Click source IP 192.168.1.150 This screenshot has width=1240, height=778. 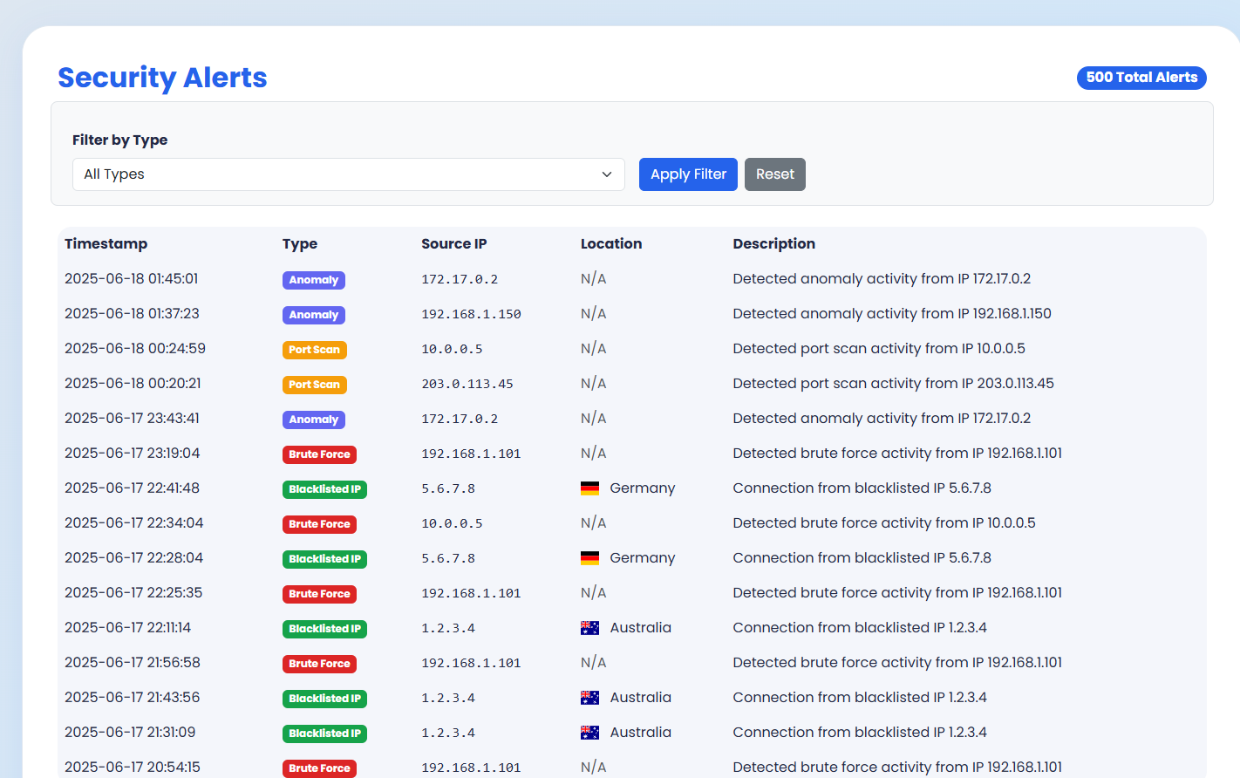[471, 314]
